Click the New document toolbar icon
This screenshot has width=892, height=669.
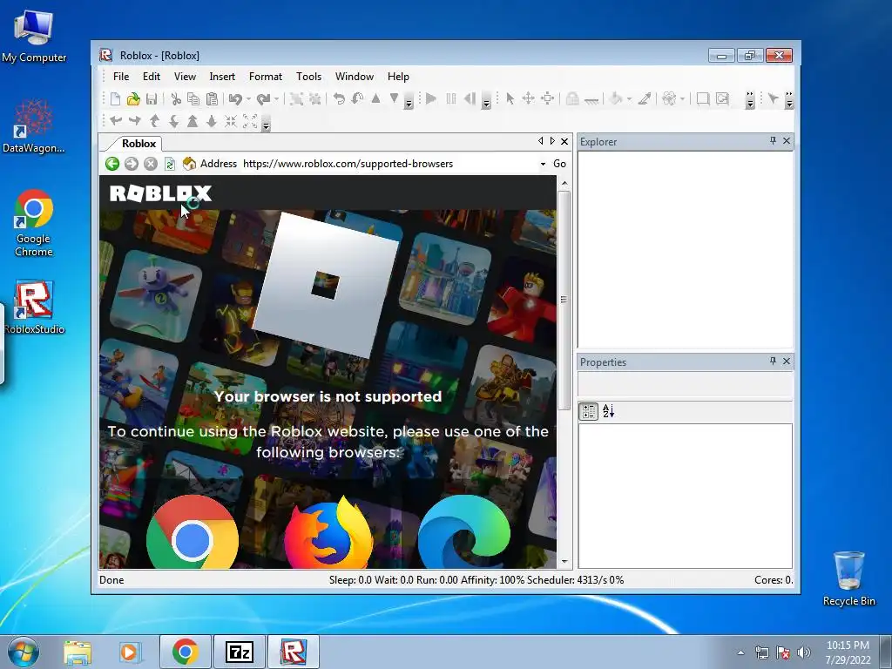(x=116, y=99)
